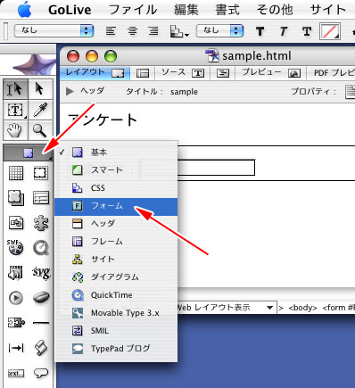The height and width of the screenshot is (388, 355).
Task: Open the 書式 menu
Action: coord(227,10)
